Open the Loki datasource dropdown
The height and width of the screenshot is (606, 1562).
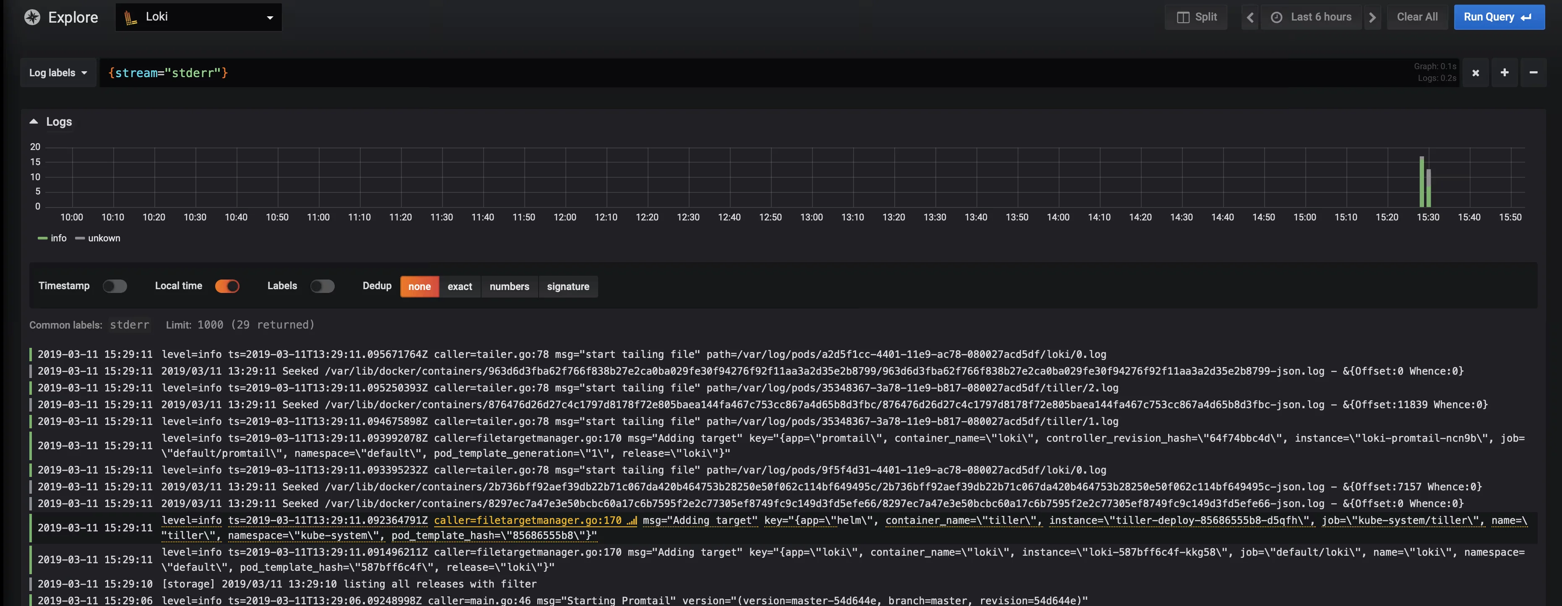(x=199, y=17)
